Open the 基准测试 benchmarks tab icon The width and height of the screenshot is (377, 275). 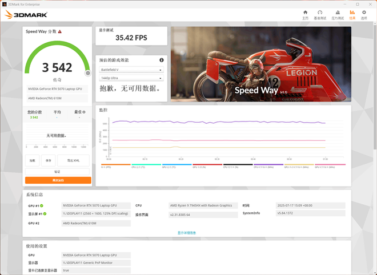point(320,14)
